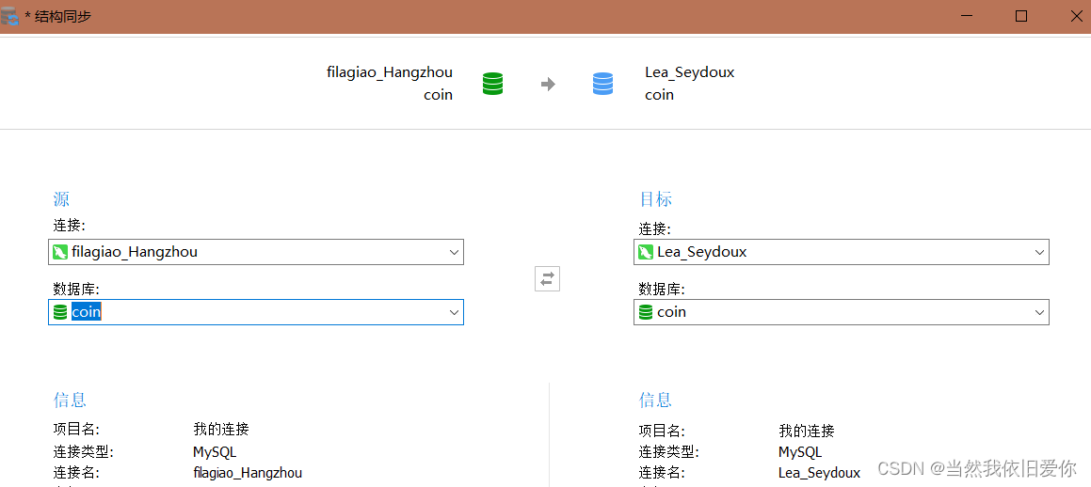Click the green source database icon in header
Image resolution: width=1091 pixels, height=487 pixels.
point(492,84)
